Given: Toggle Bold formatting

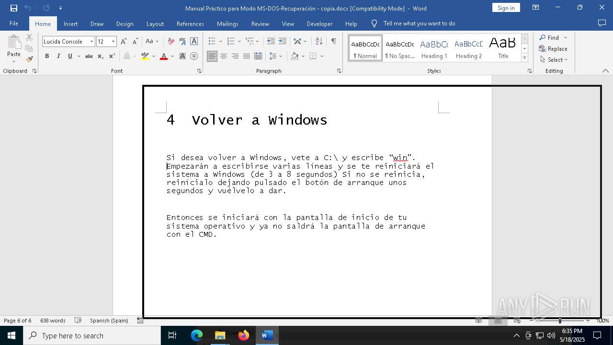Looking at the screenshot, I should 47,56.
